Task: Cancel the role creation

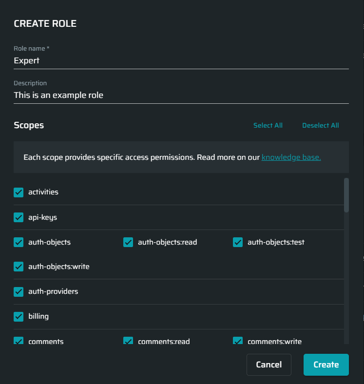Action: [x=268, y=365]
